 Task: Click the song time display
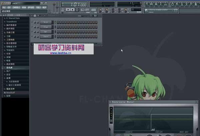click(x=74, y=5)
